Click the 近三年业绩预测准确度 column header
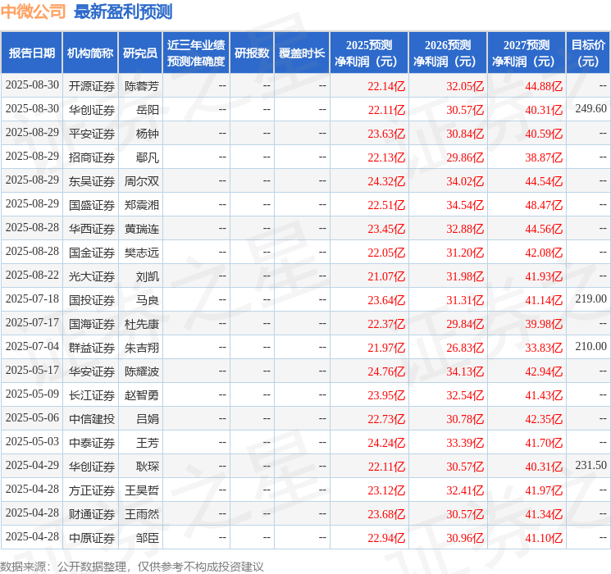 196,53
